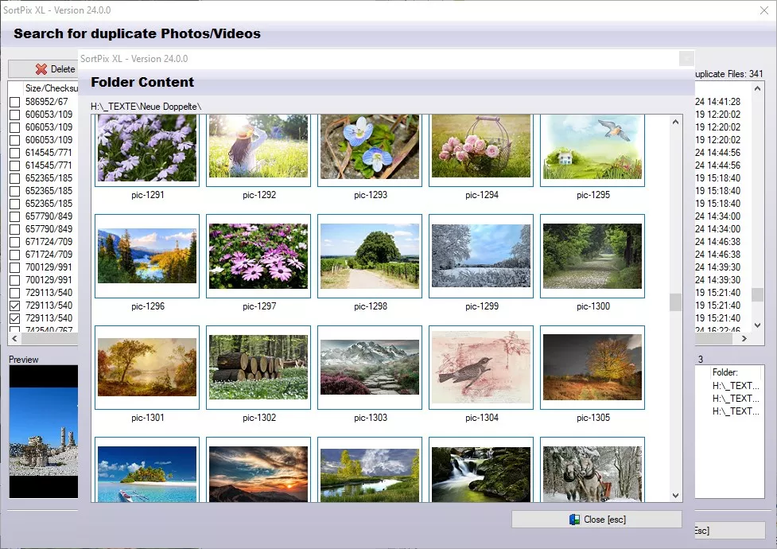
Task: Click left arrow below the checksum list
Action: pyautogui.click(x=14, y=337)
